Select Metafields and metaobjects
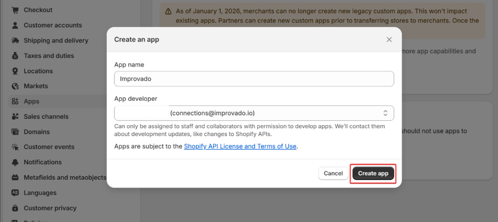Screen dimensions: 498x222 coord(65,177)
